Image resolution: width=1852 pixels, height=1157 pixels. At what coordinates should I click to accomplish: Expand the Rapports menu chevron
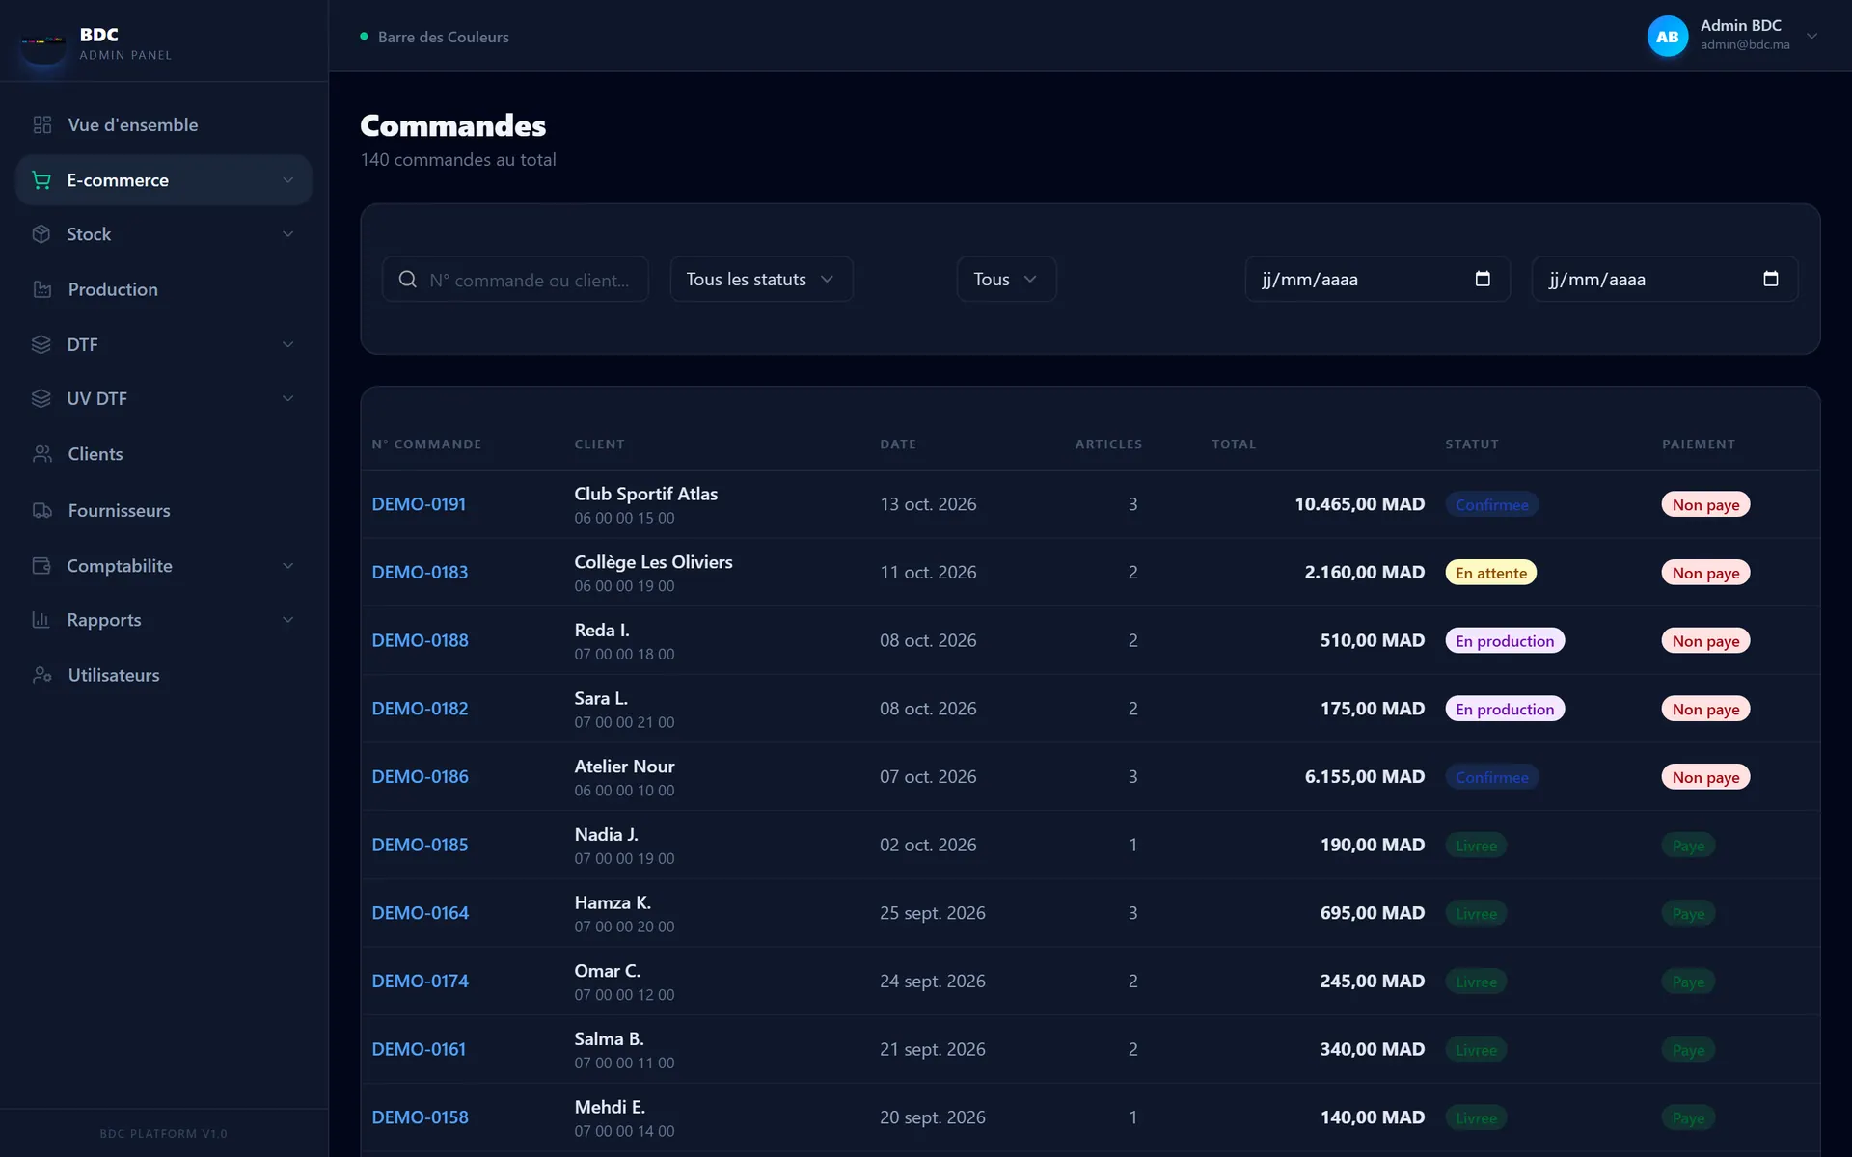tap(287, 620)
